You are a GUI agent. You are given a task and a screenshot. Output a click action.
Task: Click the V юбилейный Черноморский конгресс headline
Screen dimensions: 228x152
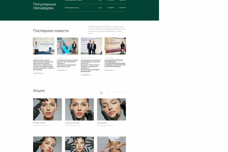67,63
